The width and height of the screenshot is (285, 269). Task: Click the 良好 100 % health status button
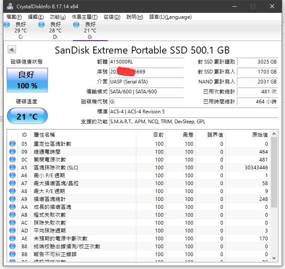pyautogui.click(x=27, y=80)
